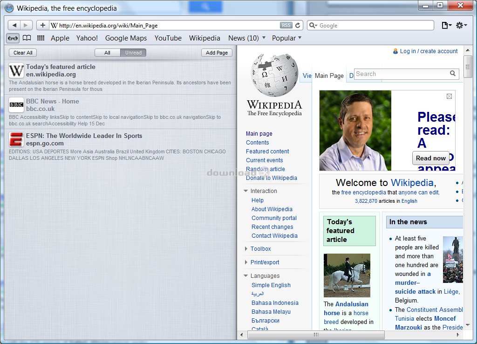This screenshot has width=477, height=344.
Task: Click the Add bookmark plus button
Action: click(43, 25)
